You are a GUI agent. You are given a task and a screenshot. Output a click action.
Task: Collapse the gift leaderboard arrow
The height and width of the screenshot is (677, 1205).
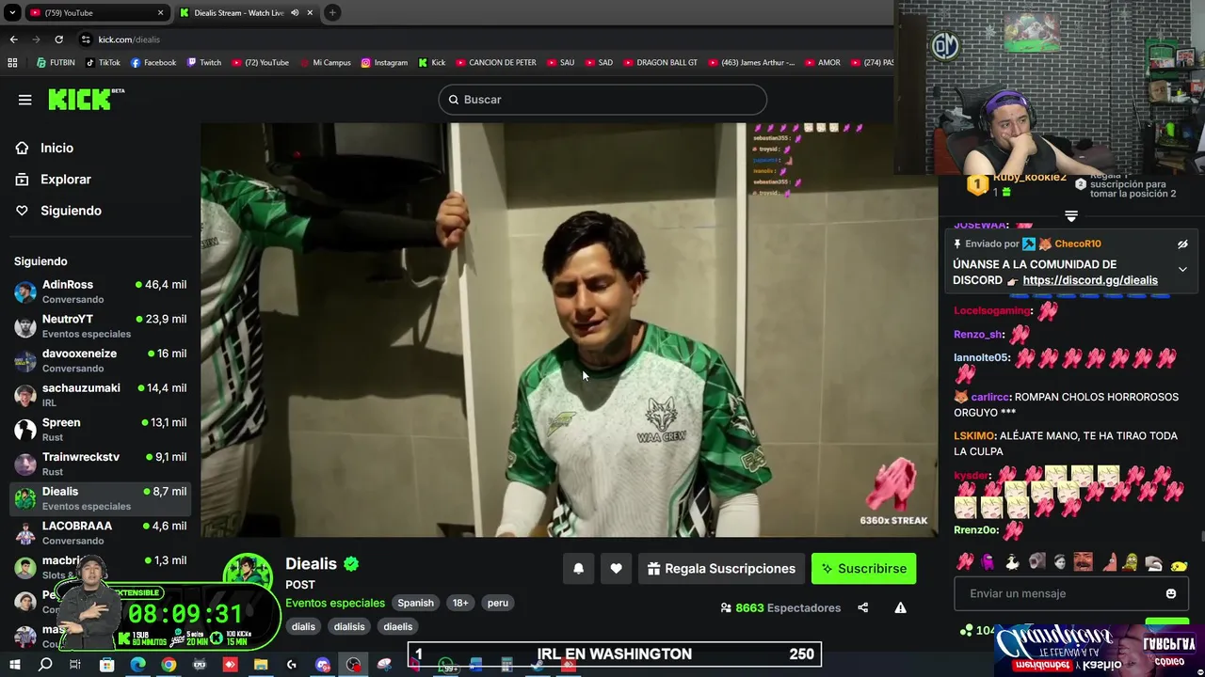click(x=1071, y=216)
